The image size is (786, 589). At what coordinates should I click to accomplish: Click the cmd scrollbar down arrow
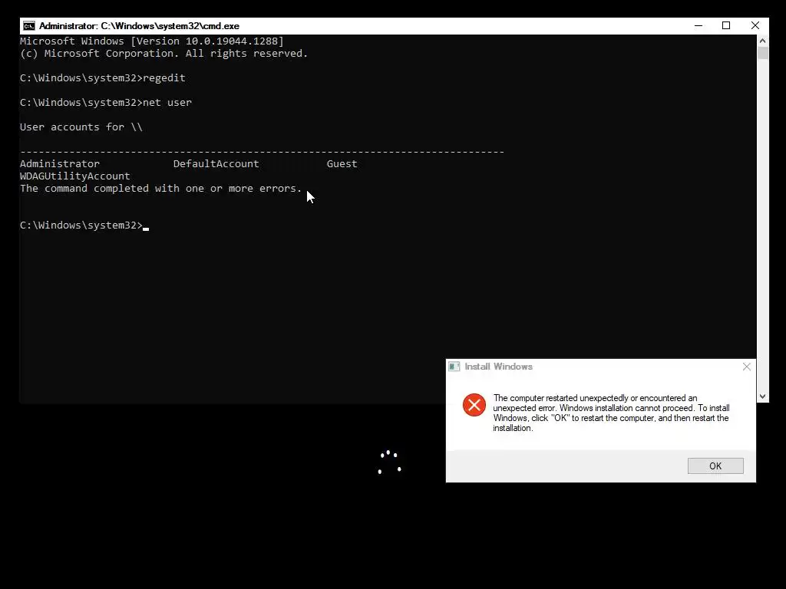point(762,397)
